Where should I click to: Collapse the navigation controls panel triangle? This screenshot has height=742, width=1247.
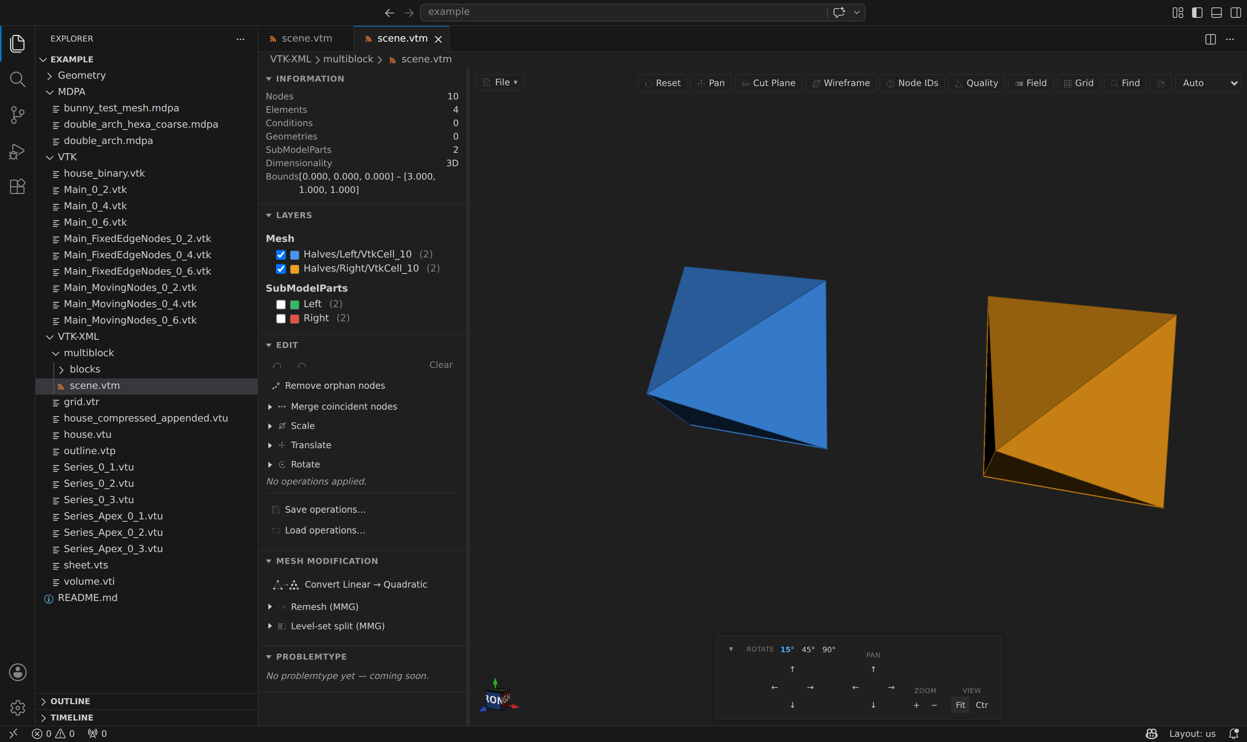pos(731,649)
